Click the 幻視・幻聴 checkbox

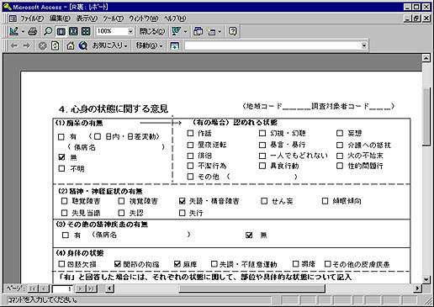pos(262,133)
